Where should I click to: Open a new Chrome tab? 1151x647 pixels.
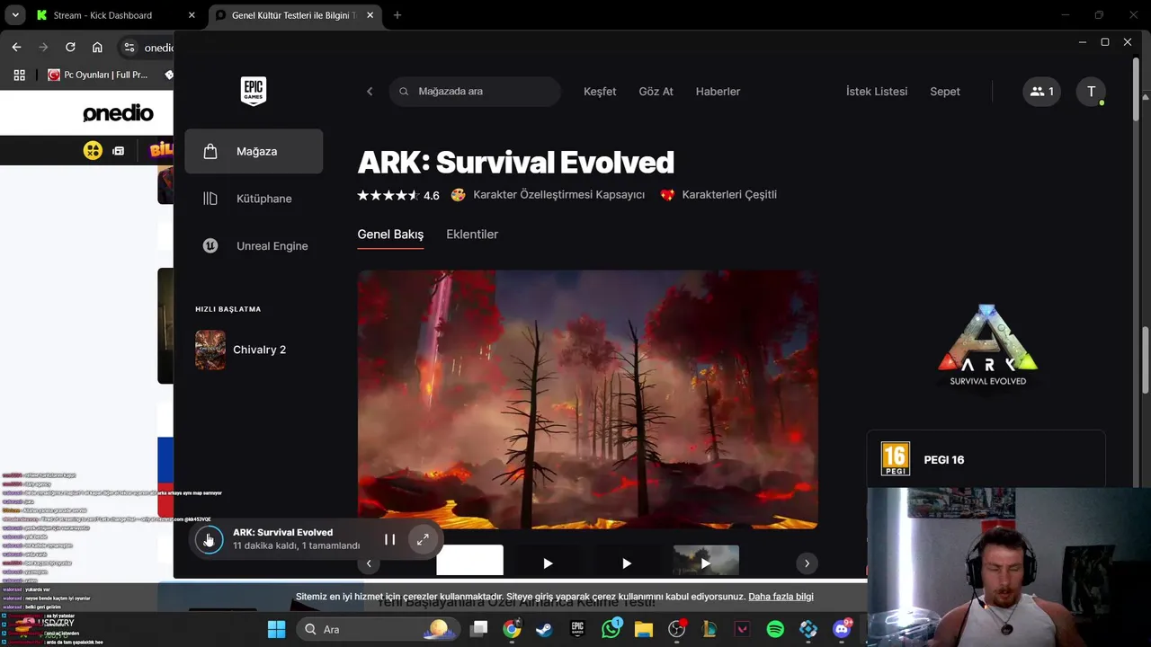tap(397, 15)
